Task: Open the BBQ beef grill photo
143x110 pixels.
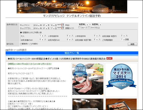Action: pyautogui.click(x=88, y=79)
